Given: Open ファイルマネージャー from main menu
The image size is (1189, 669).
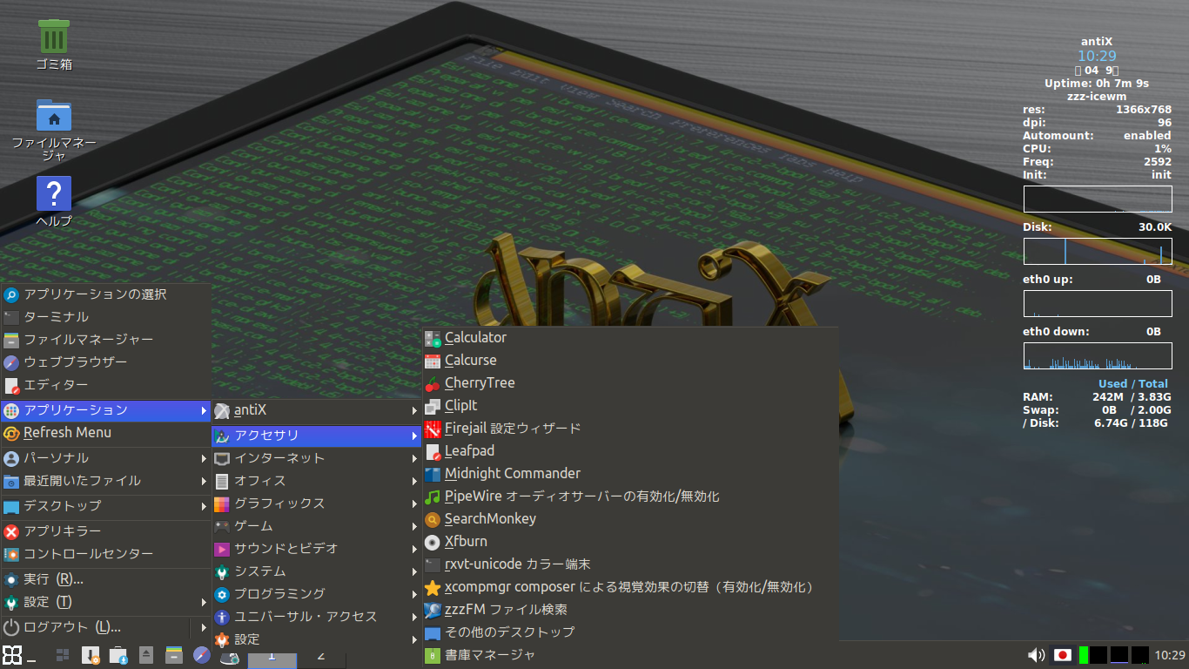Looking at the screenshot, I should point(106,340).
